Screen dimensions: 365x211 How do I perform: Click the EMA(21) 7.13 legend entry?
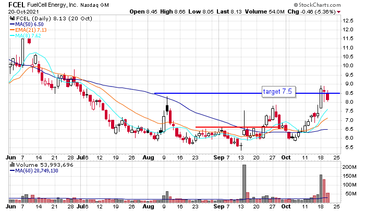tap(31, 30)
